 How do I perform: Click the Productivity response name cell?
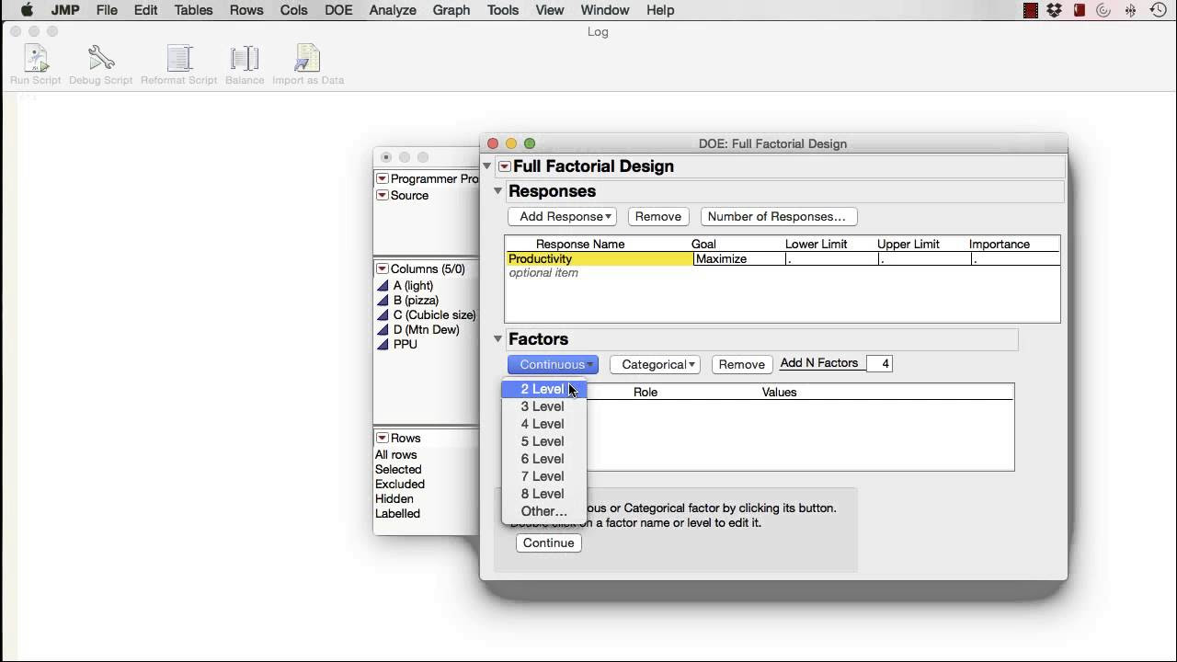599,259
